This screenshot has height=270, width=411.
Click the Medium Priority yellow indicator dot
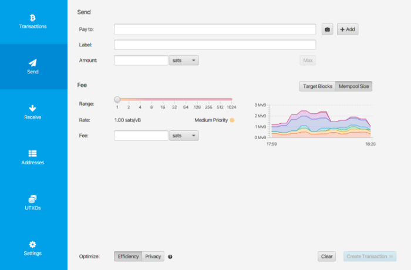coord(232,120)
